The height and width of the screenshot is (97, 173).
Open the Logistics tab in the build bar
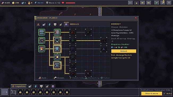point(19,86)
